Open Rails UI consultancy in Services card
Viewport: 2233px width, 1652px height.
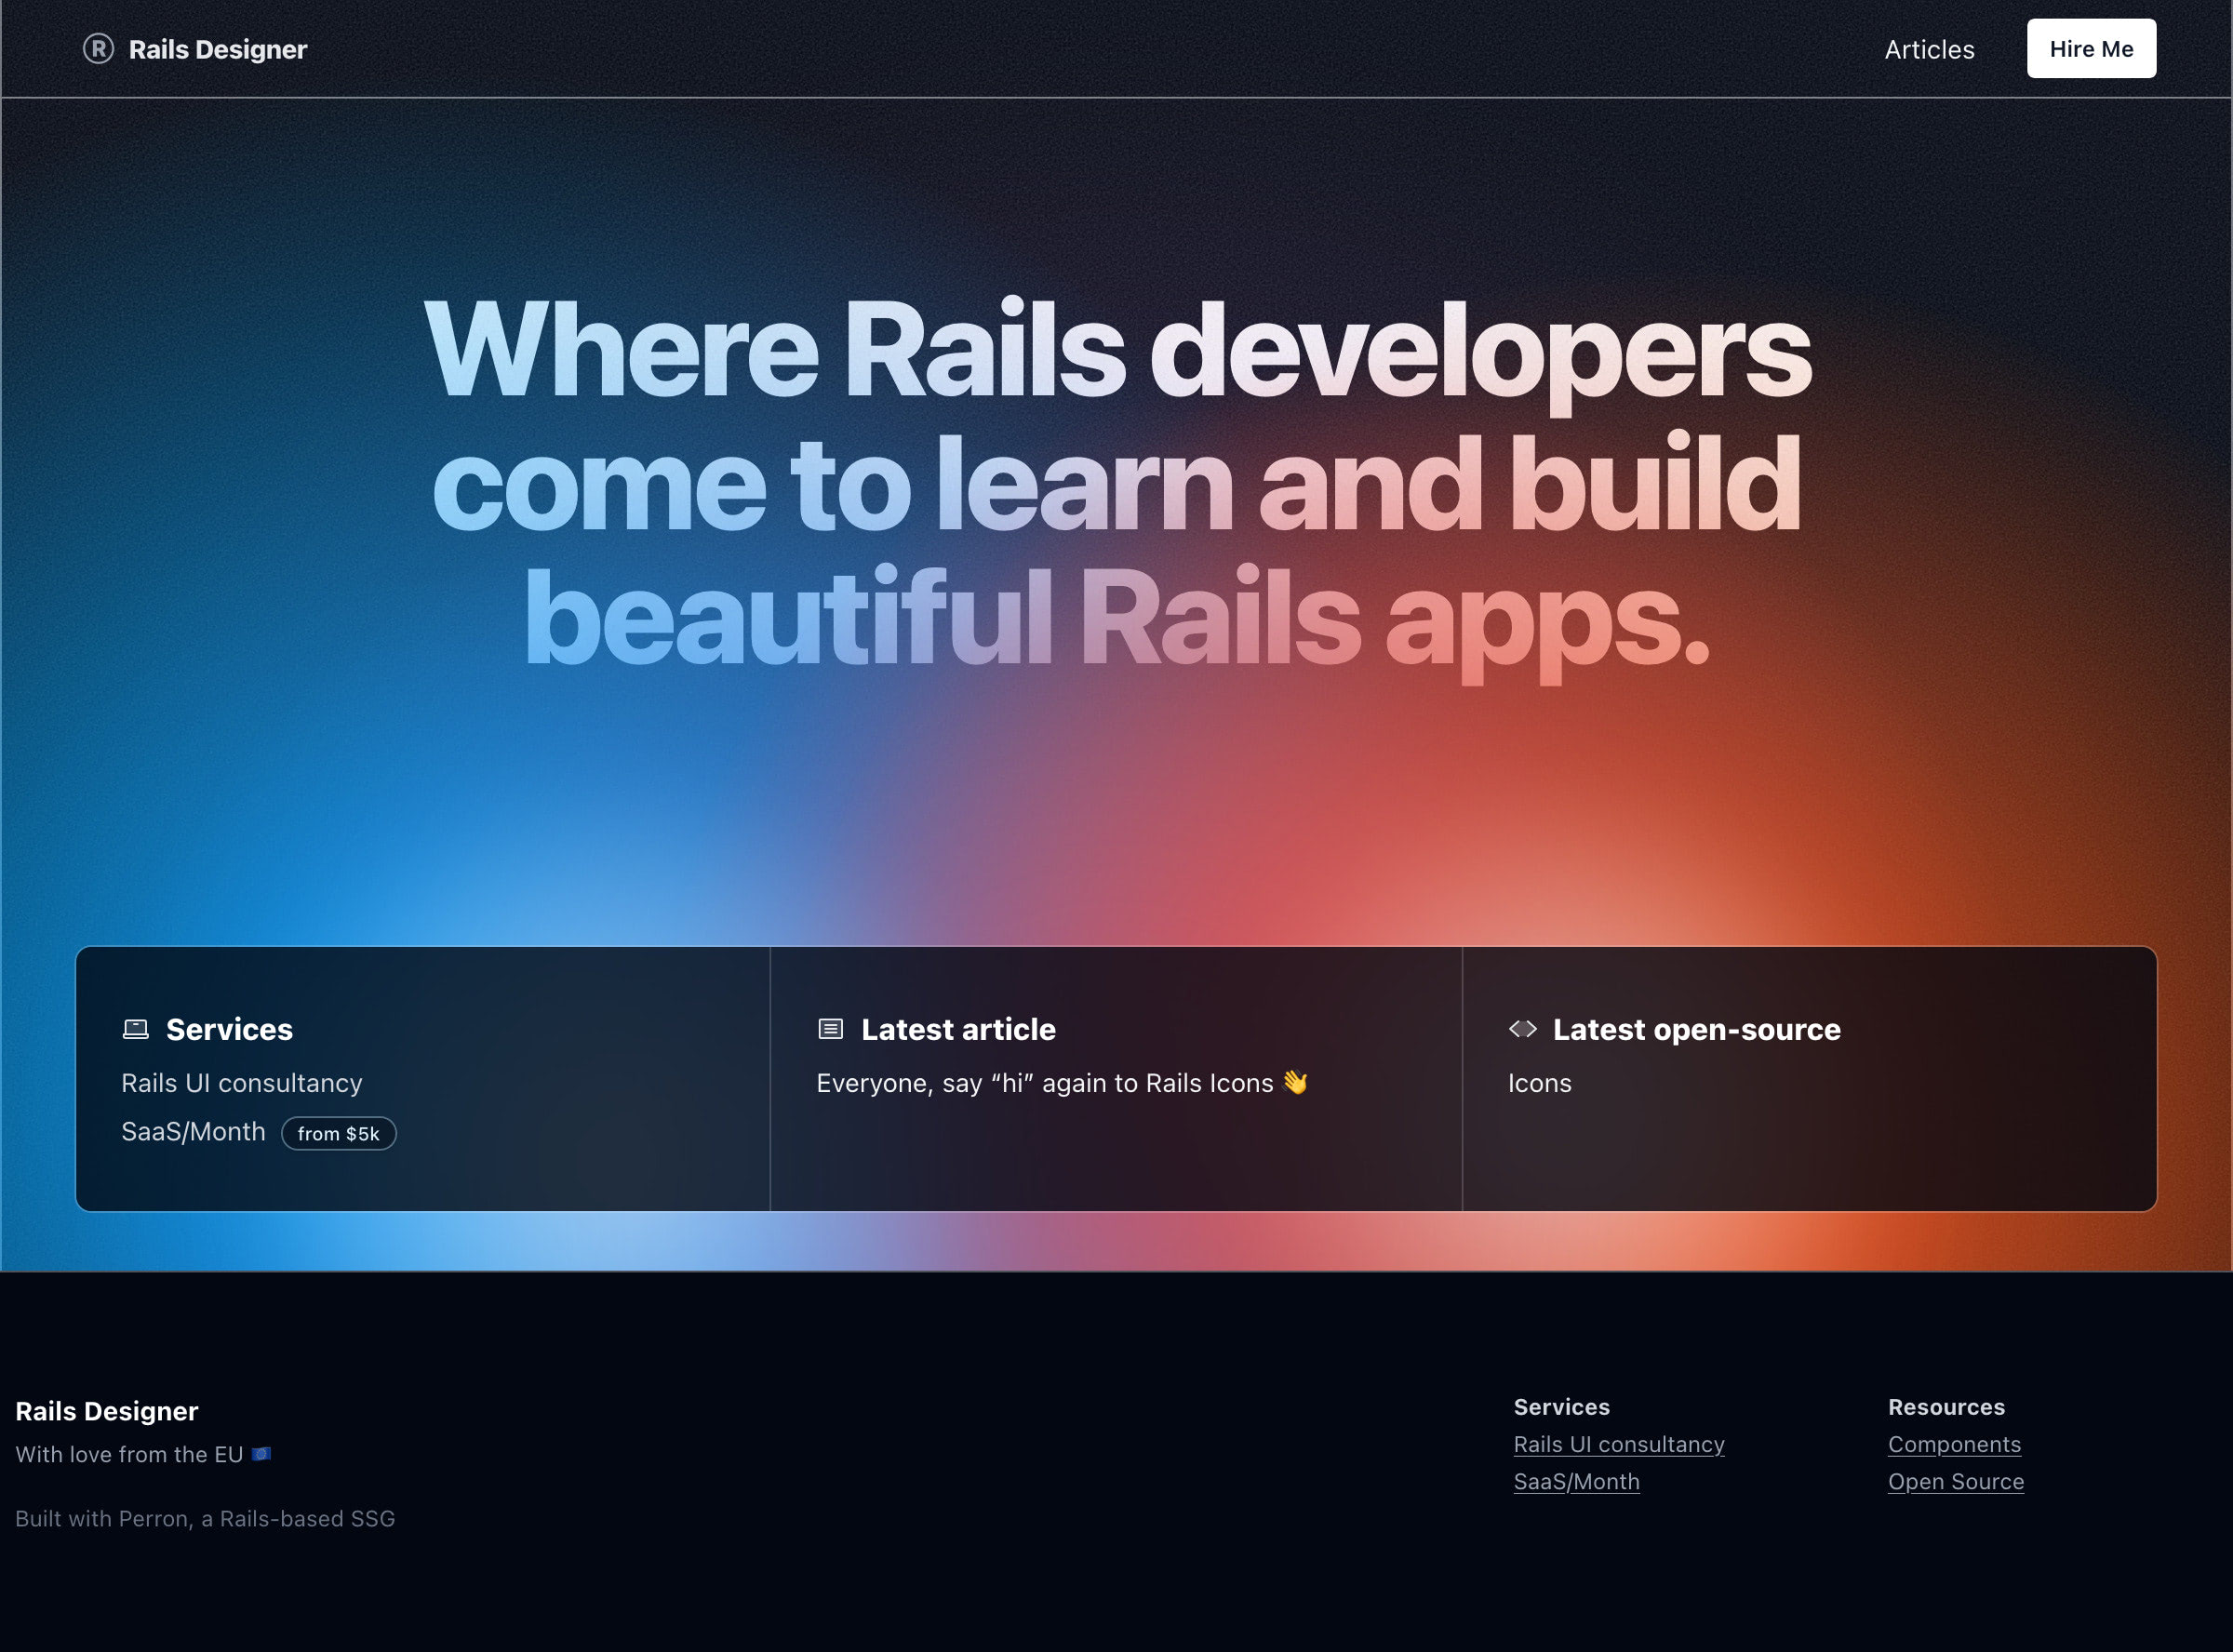(x=241, y=1083)
